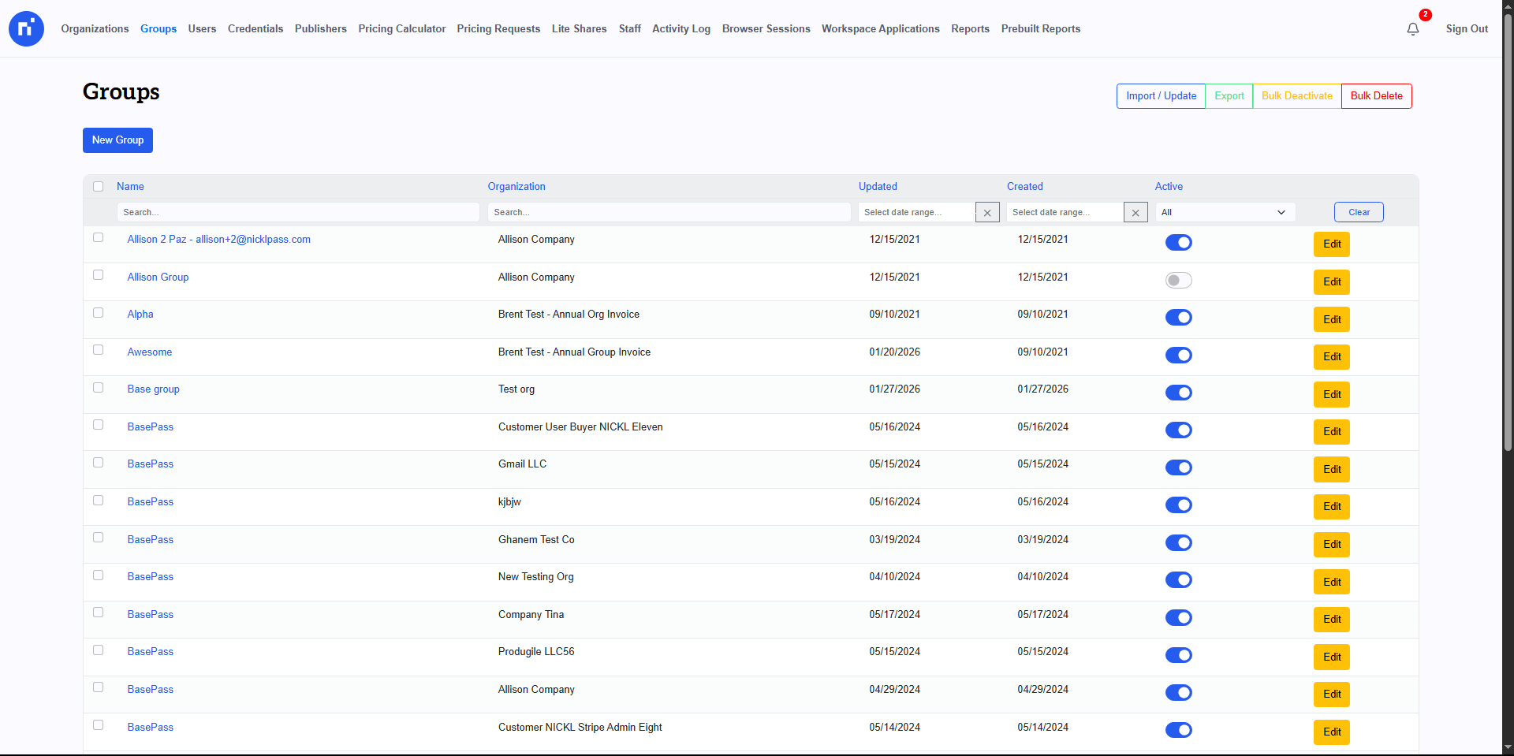1514x756 pixels.
Task: Open the Created date range picker
Action: 1065,213
